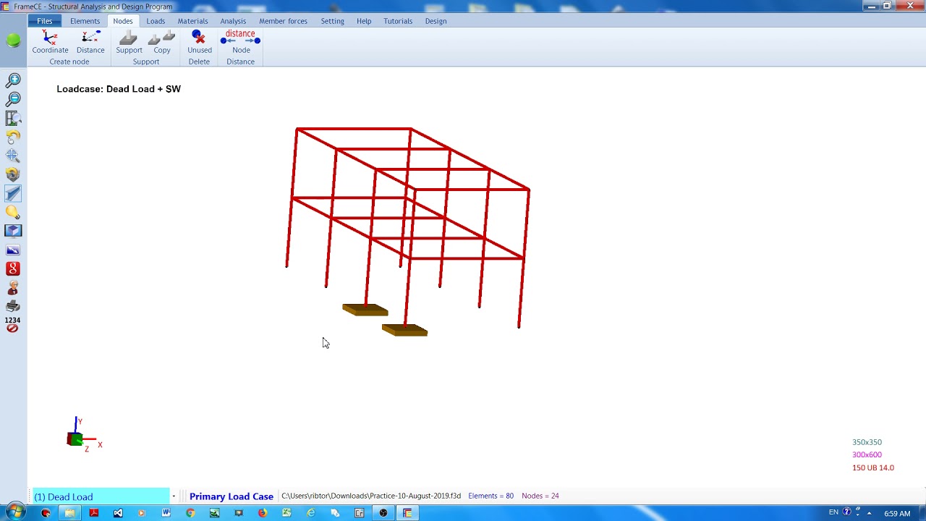Delete Unused nodes tool
Viewport: 926px width, 521px height.
click(x=200, y=43)
